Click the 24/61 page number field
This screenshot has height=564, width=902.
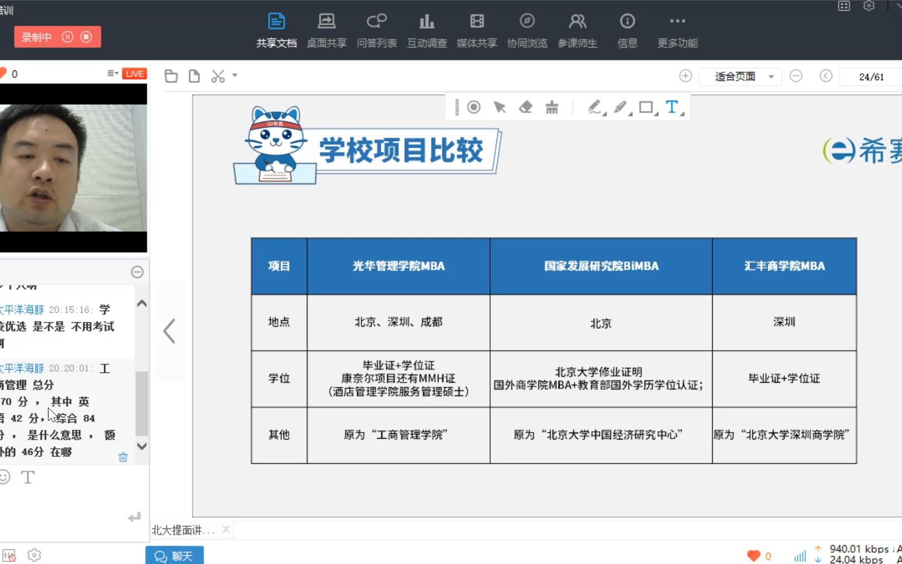(x=871, y=77)
